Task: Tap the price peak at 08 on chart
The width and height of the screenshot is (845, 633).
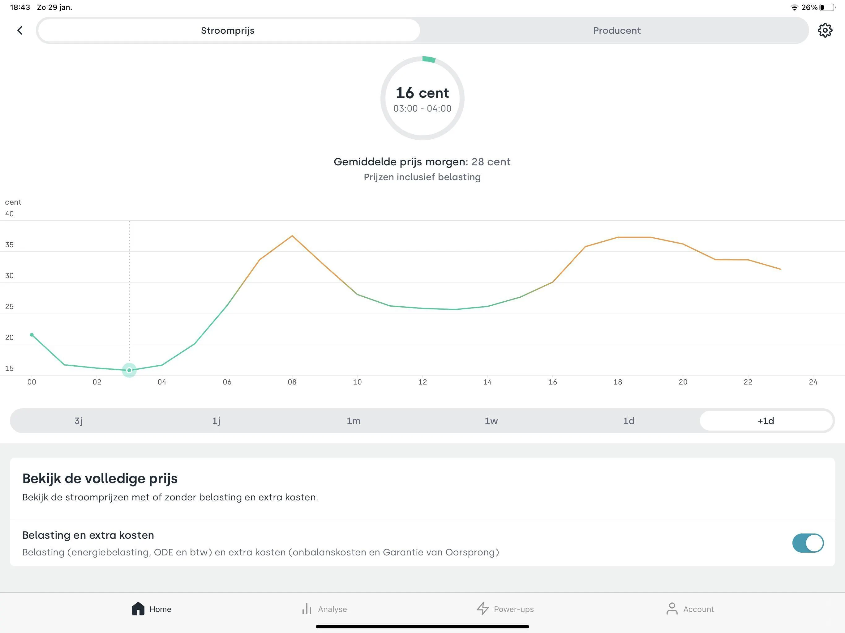Action: point(292,236)
